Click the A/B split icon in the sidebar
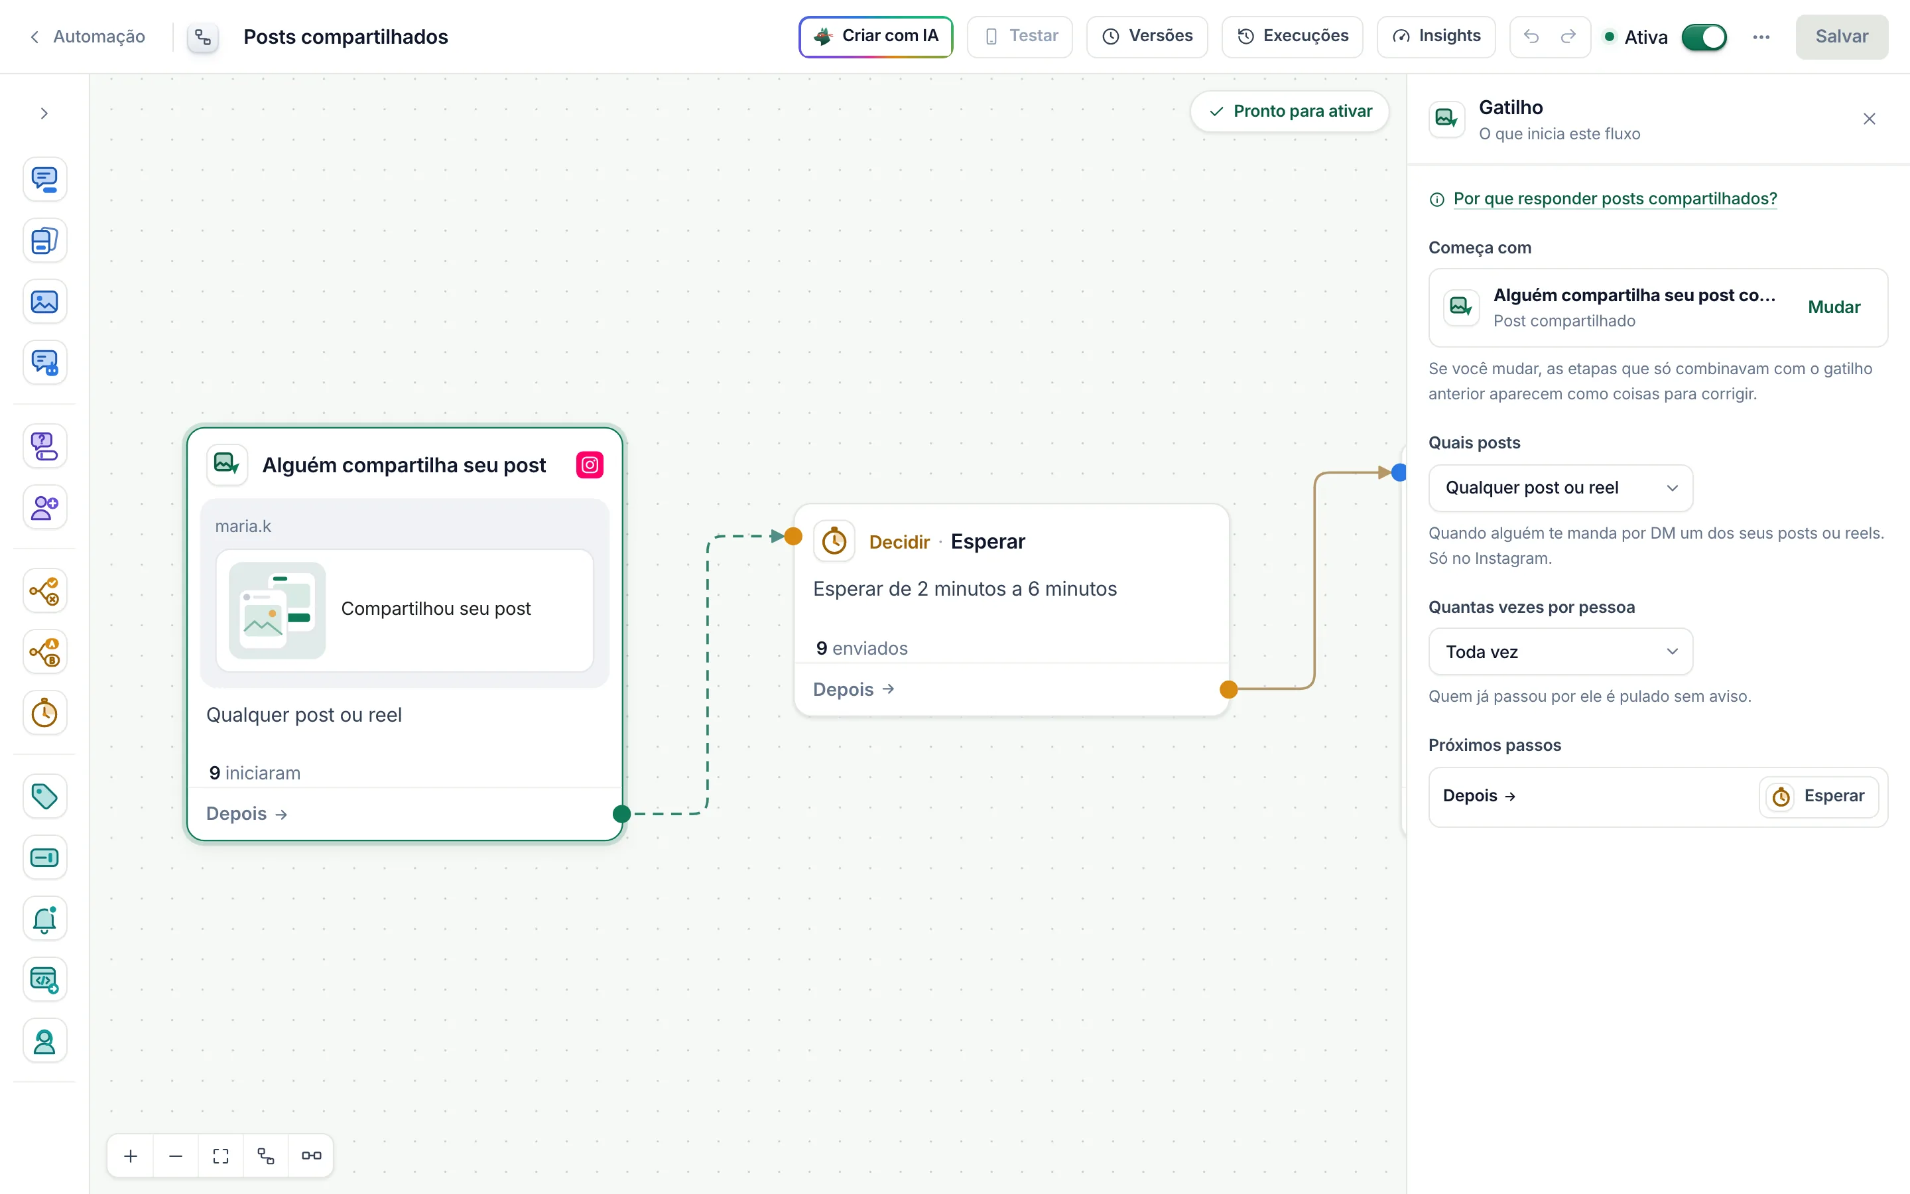The height and width of the screenshot is (1194, 1910). (44, 652)
